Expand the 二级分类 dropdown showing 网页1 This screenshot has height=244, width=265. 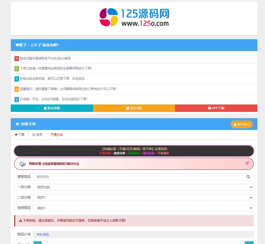click(143, 197)
